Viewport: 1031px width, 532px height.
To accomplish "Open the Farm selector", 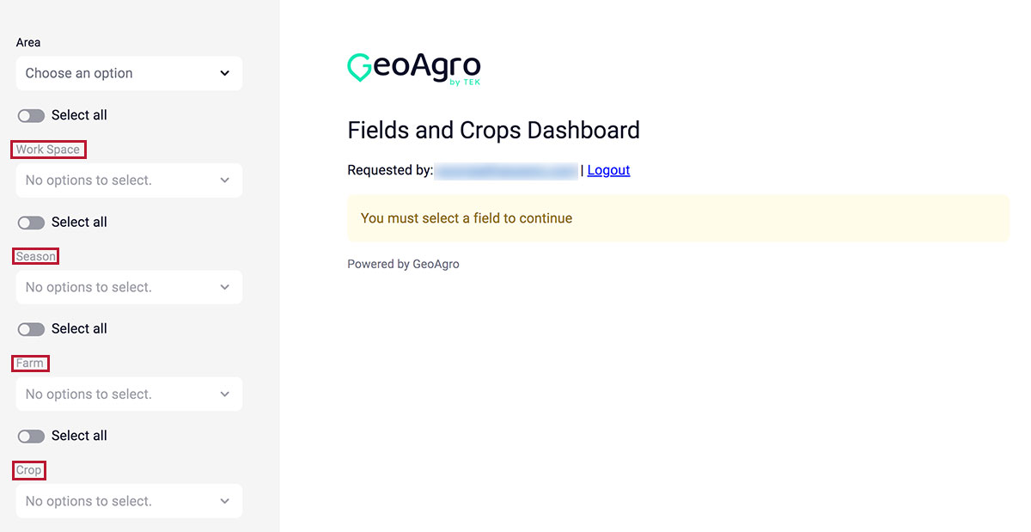I will [129, 394].
